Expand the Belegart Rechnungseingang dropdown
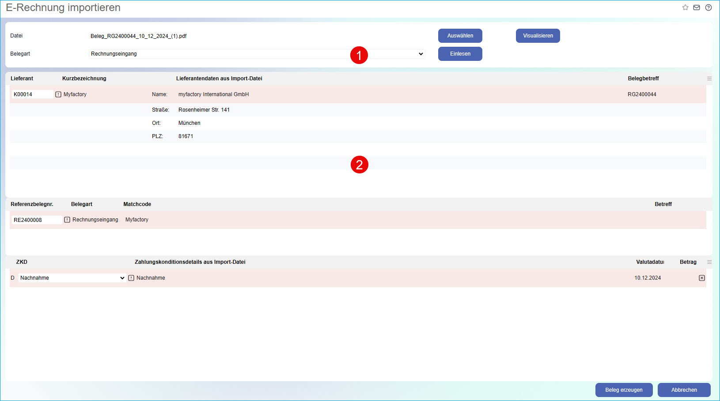The image size is (720, 401). click(x=257, y=54)
